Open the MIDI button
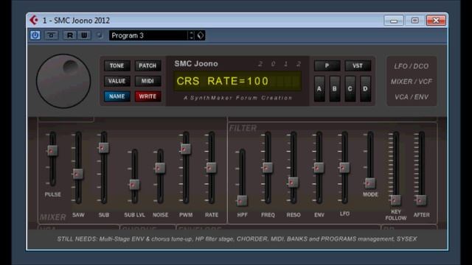The width and height of the screenshot is (472, 265). click(x=147, y=81)
